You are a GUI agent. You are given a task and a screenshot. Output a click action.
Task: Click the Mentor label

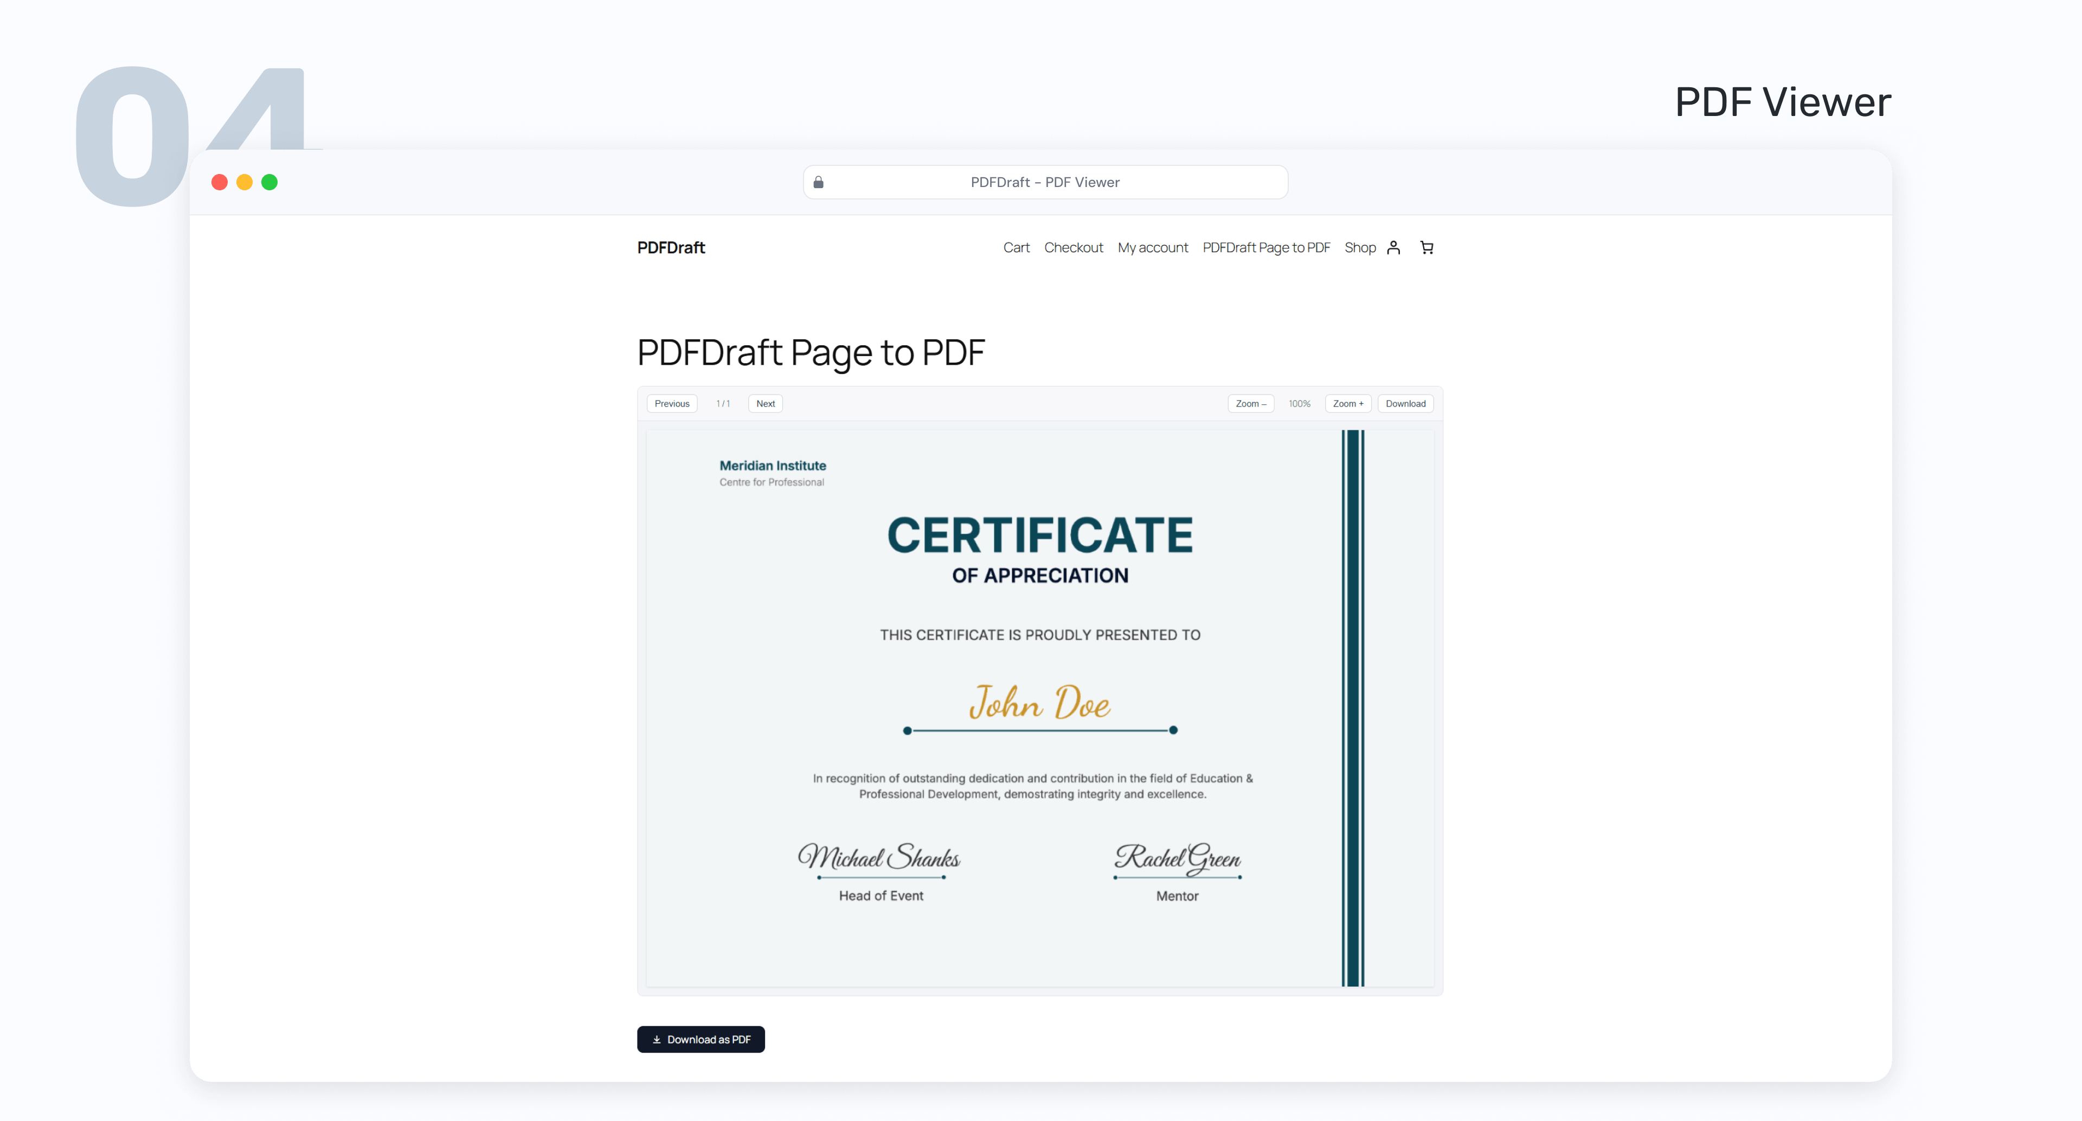[1177, 895]
